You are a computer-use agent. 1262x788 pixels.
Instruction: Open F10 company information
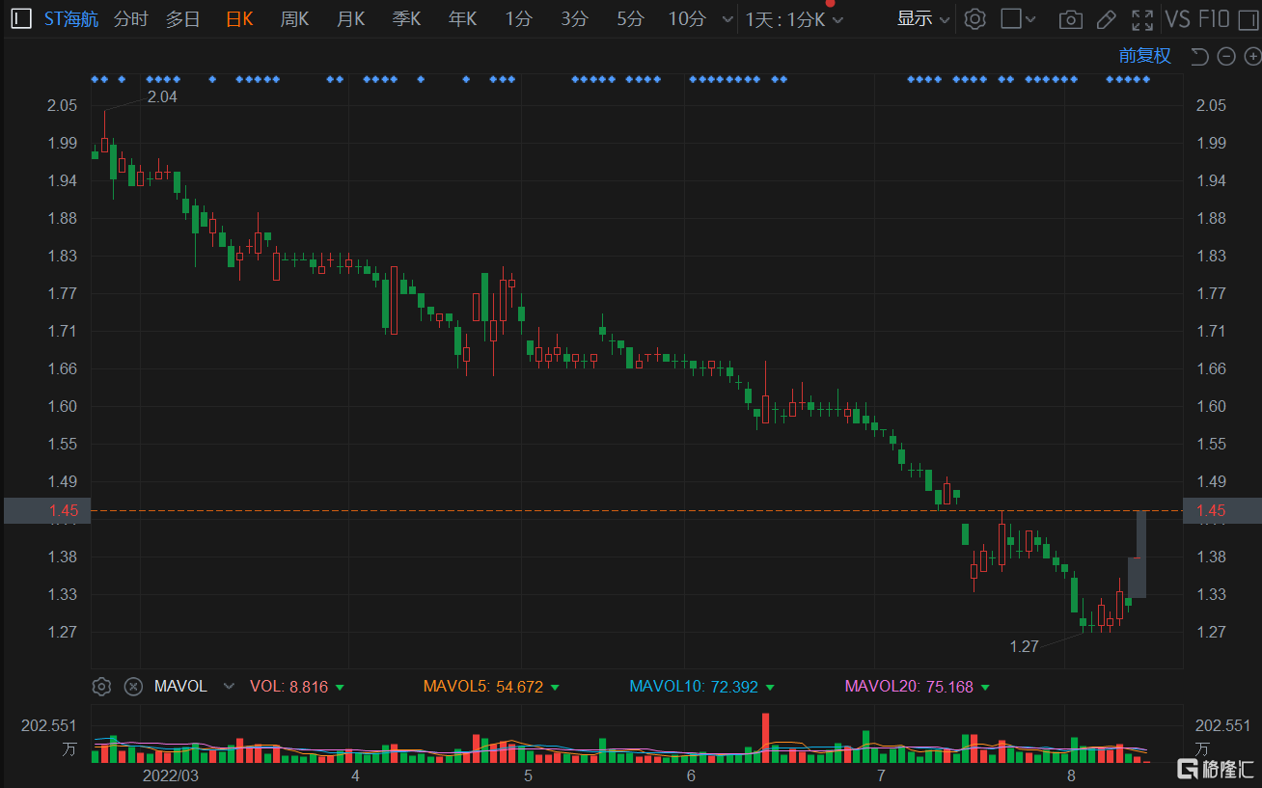(1214, 18)
